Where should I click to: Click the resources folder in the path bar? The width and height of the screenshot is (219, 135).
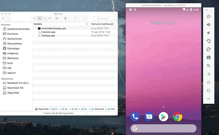[98, 109]
